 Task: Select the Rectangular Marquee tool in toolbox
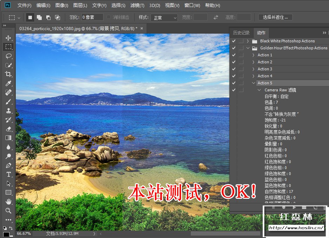(8, 47)
